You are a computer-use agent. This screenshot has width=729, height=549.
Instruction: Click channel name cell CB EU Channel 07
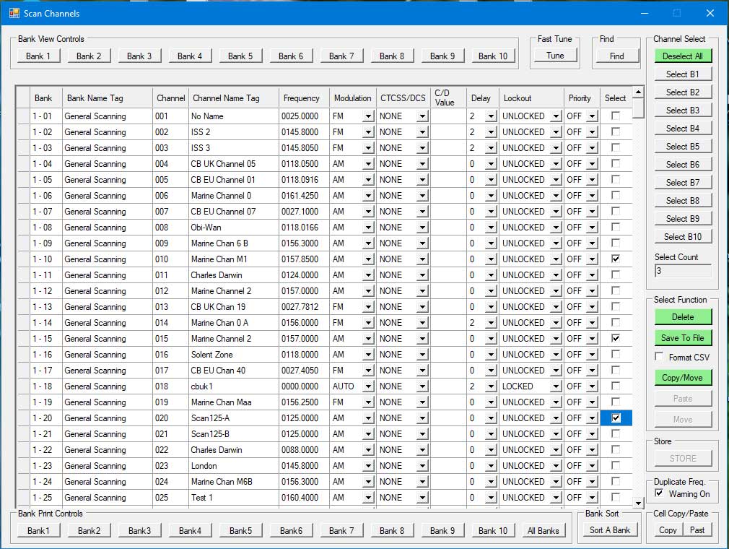coord(233,212)
